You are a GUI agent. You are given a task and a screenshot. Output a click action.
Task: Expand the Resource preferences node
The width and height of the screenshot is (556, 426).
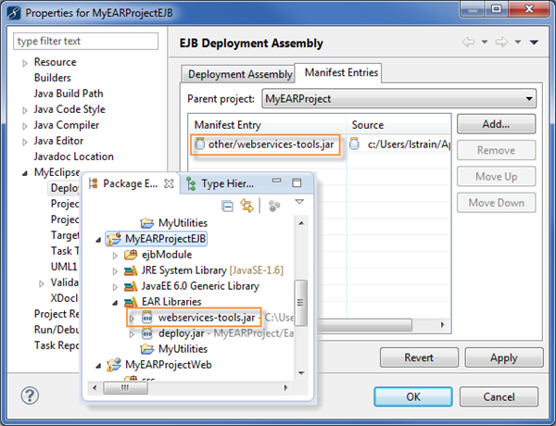click(26, 63)
